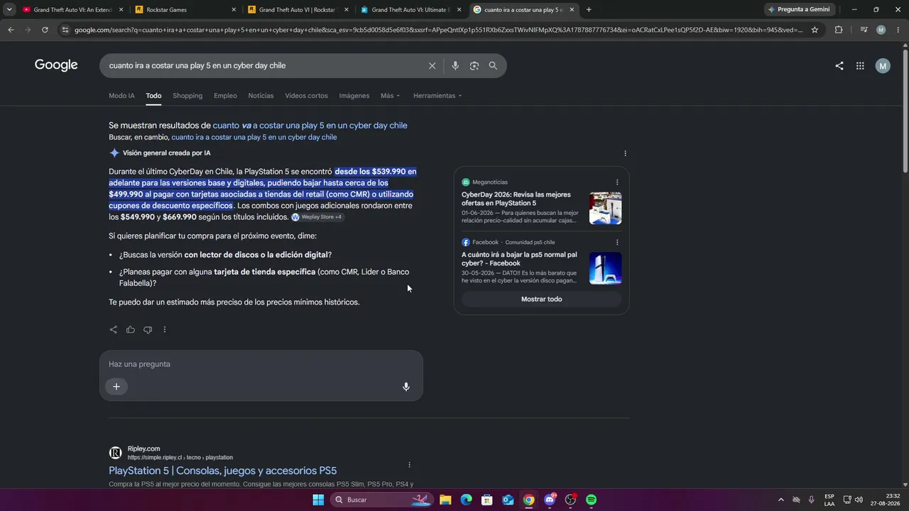Open the Facebook ps5 cyber post

tap(519, 259)
